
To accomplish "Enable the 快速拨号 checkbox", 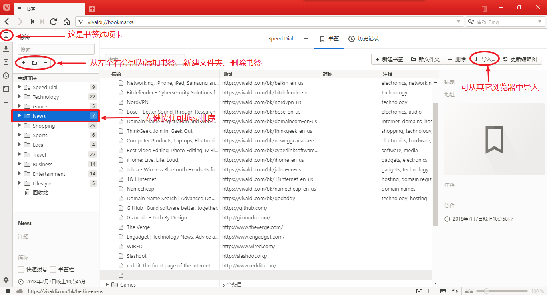I will (x=21, y=269).
